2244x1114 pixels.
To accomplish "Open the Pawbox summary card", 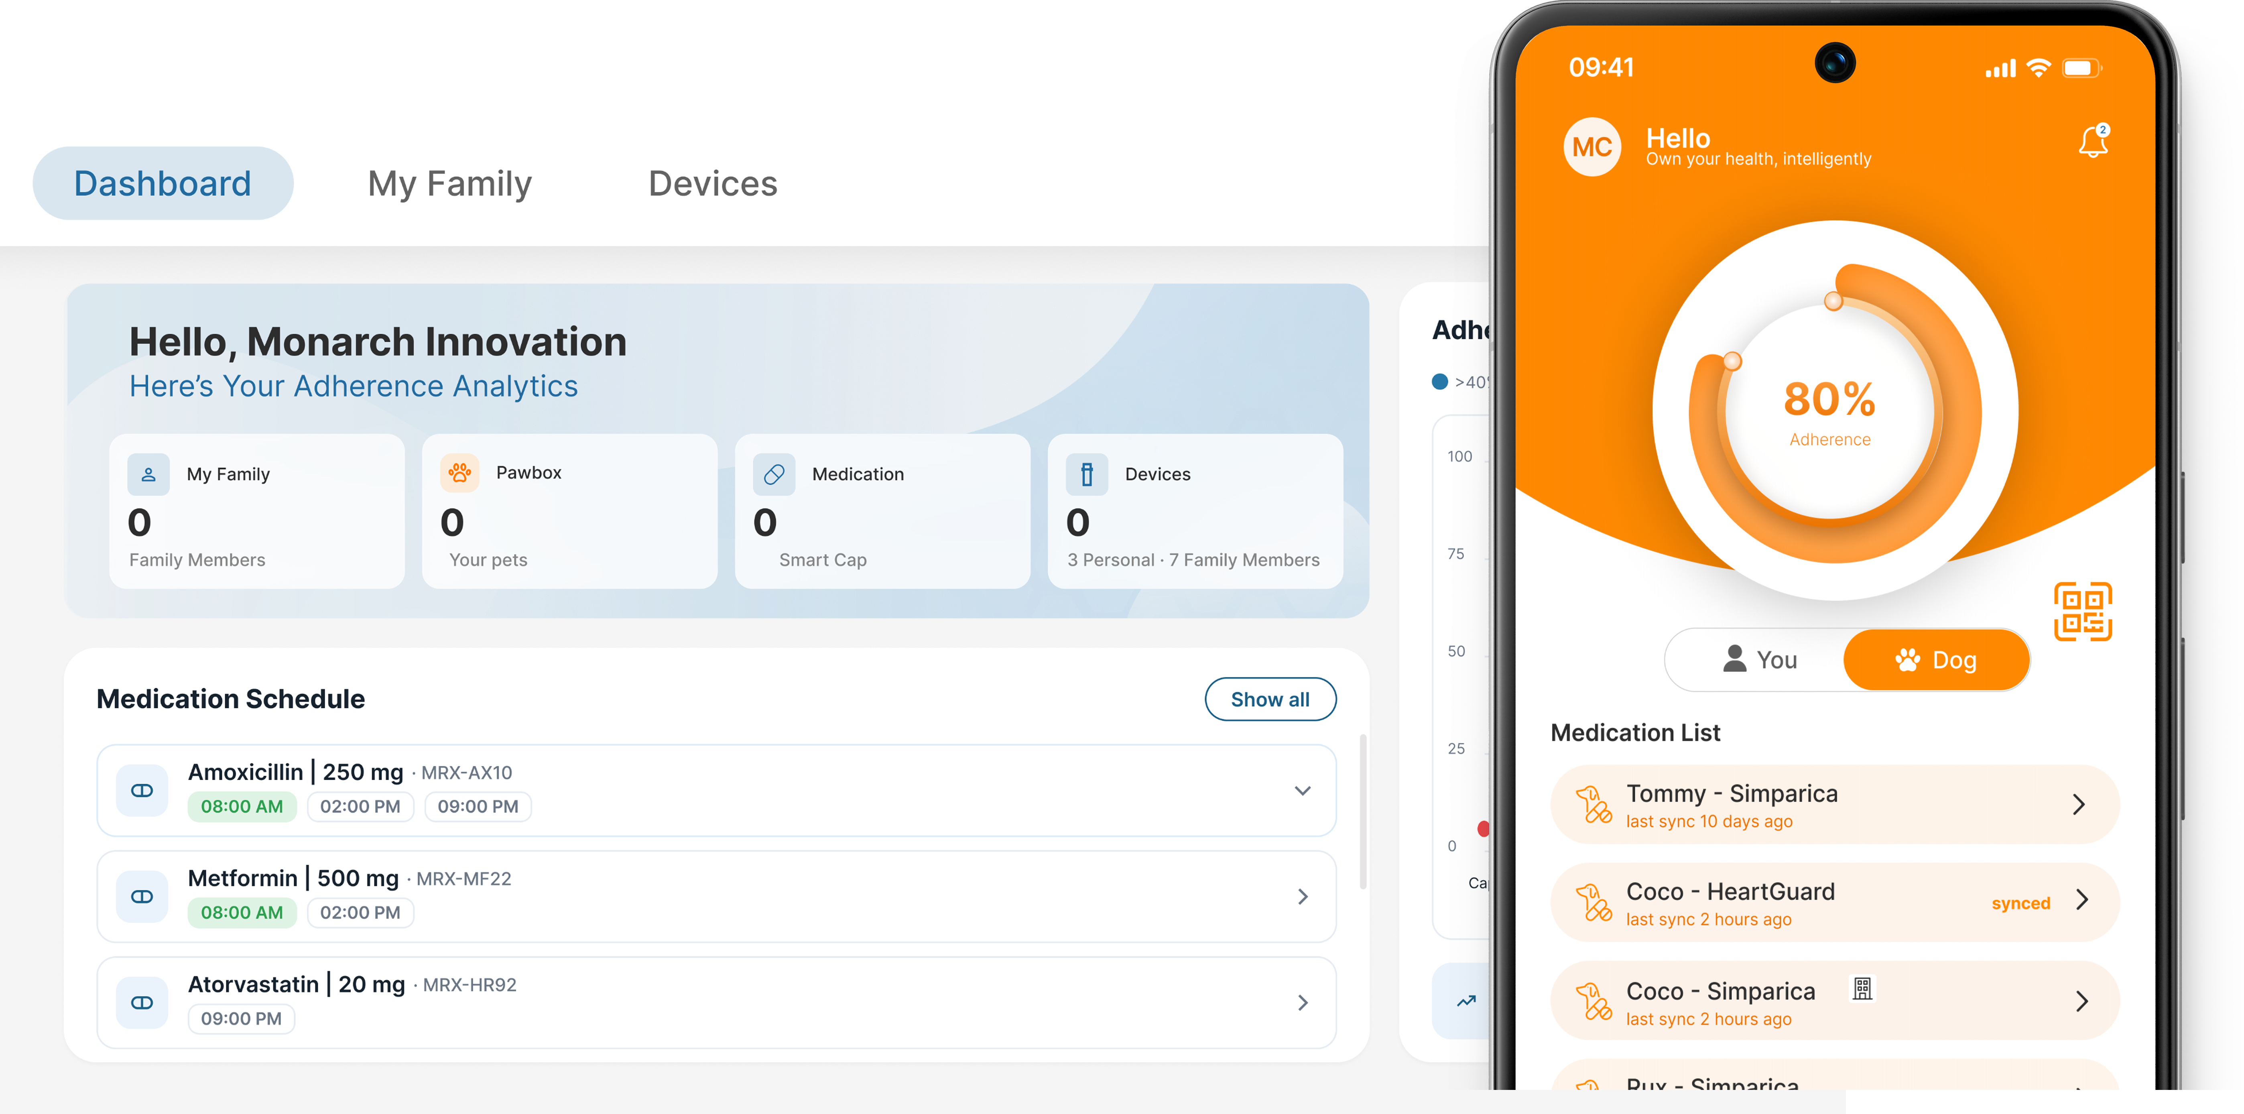I will [x=570, y=511].
